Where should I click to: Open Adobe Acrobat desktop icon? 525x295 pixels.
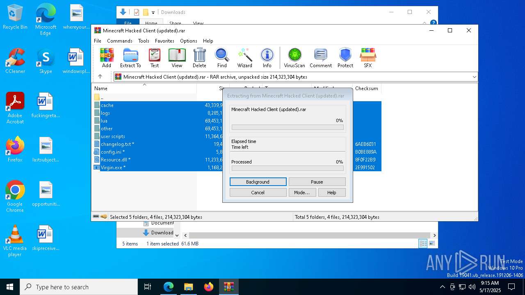(x=15, y=108)
